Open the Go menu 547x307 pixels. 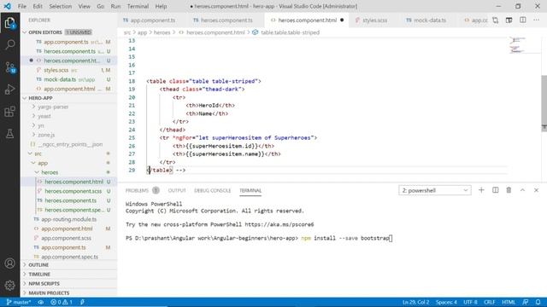click(100, 6)
